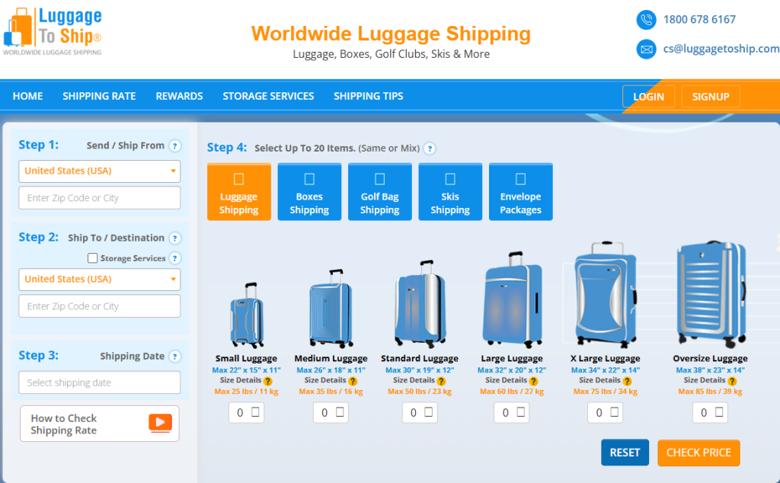The height and width of the screenshot is (483, 780).
Task: Click the Select shipping date field
Action: coord(99,382)
